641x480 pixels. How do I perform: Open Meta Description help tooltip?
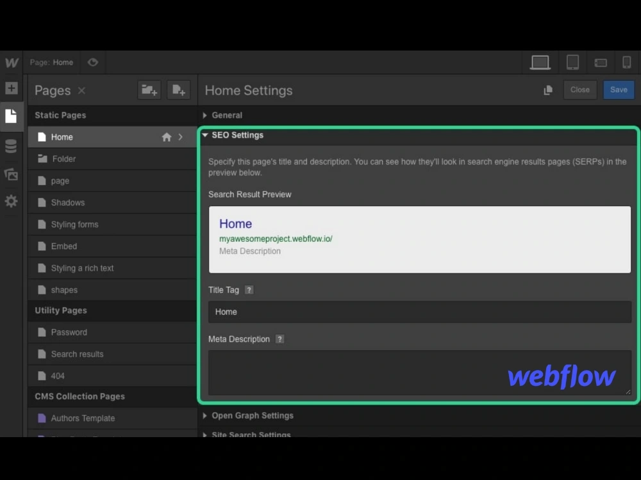pos(279,339)
